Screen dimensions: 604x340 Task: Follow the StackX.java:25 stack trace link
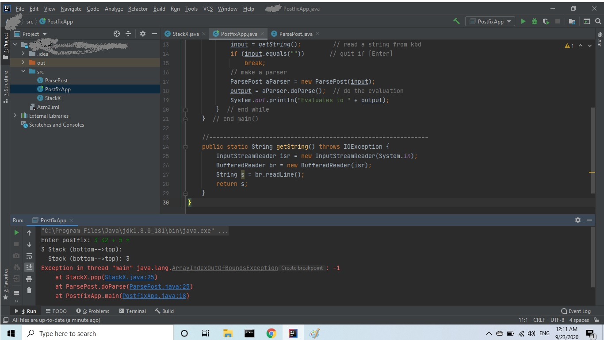[129, 277]
